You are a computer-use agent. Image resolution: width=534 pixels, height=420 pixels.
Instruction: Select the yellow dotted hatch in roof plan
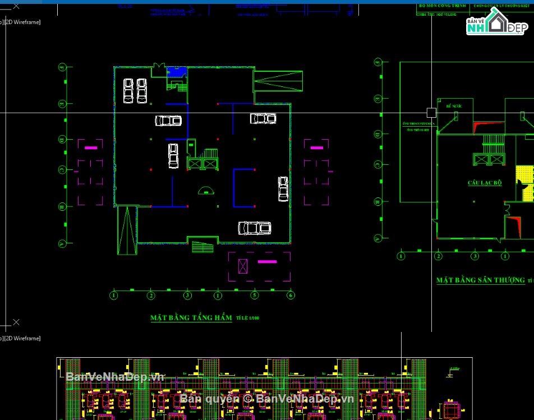tap(525, 183)
